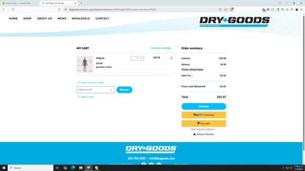The height and width of the screenshot is (171, 305).
Task: Choose PayPal Pay Later button
Action: tap(203, 123)
